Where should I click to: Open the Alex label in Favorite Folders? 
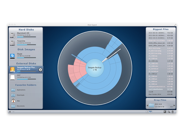point(18,101)
